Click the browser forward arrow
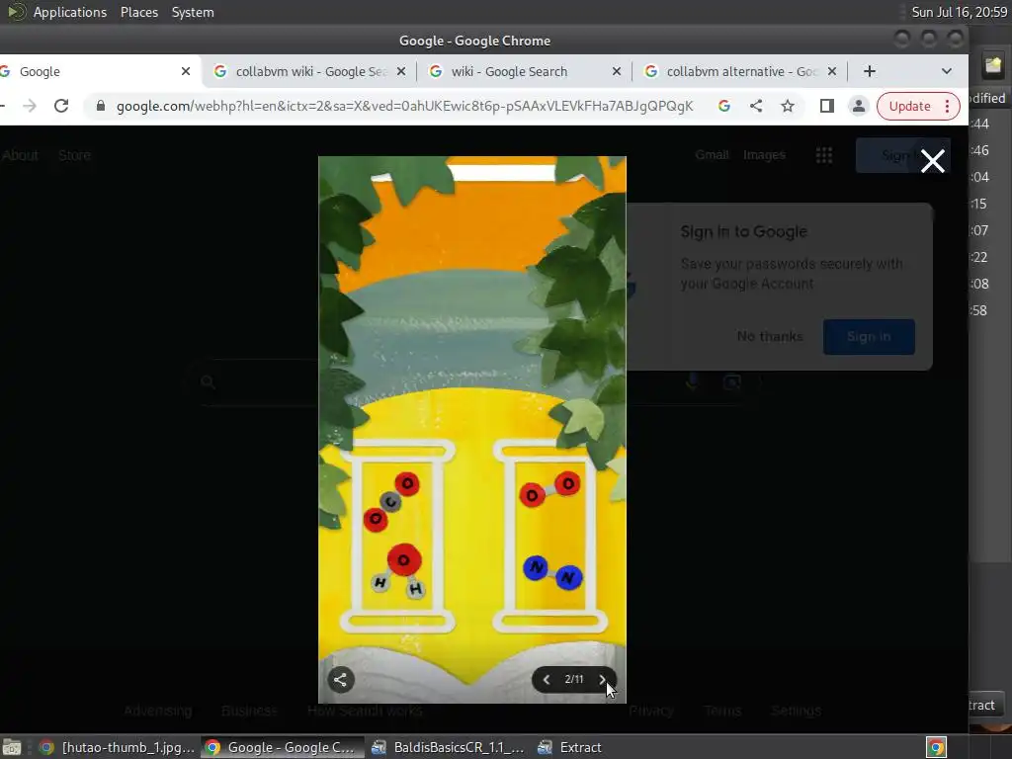Image resolution: width=1012 pixels, height=759 pixels. click(x=30, y=106)
